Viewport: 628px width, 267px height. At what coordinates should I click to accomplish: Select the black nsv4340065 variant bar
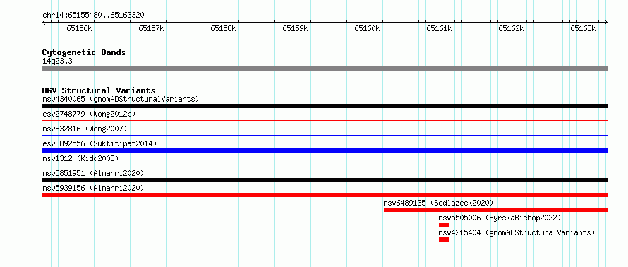click(325, 106)
